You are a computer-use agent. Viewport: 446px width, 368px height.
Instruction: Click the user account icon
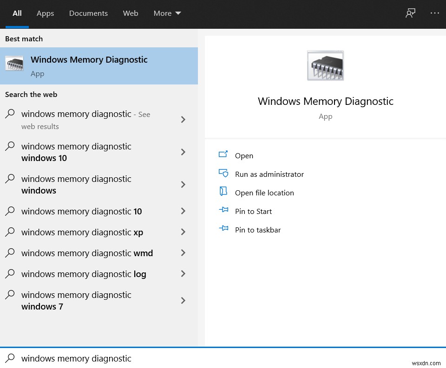410,13
